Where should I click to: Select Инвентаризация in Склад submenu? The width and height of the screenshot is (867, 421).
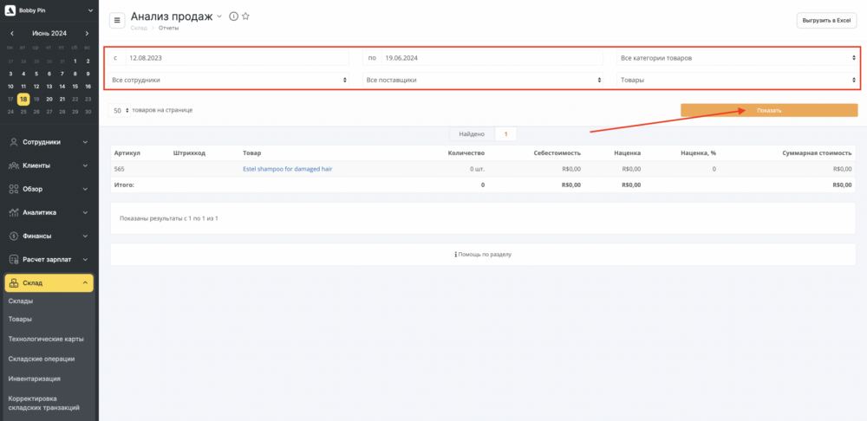coord(35,379)
